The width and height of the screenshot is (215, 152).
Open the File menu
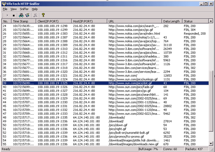[x=5, y=9]
